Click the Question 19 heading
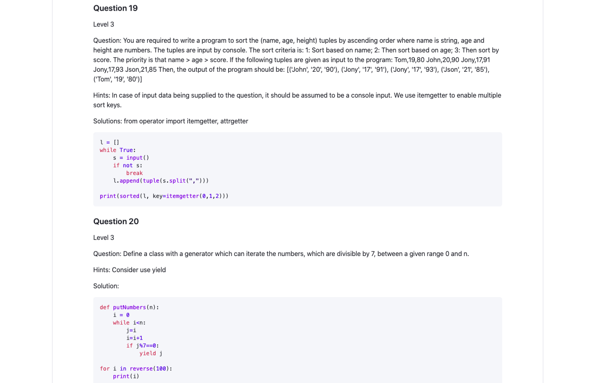 tap(115, 8)
